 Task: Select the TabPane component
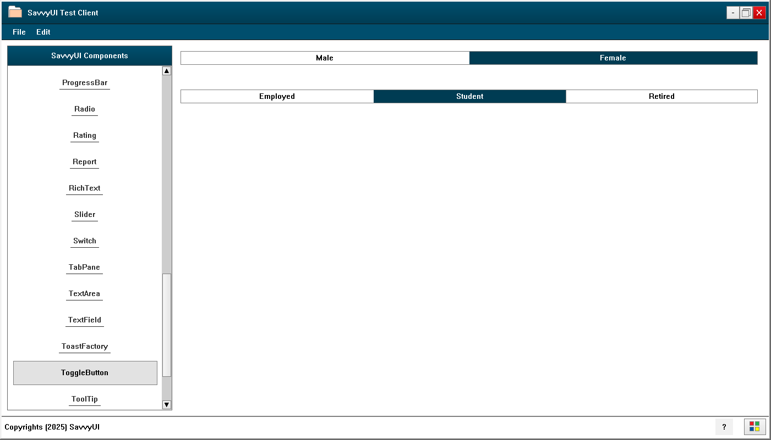pos(84,267)
